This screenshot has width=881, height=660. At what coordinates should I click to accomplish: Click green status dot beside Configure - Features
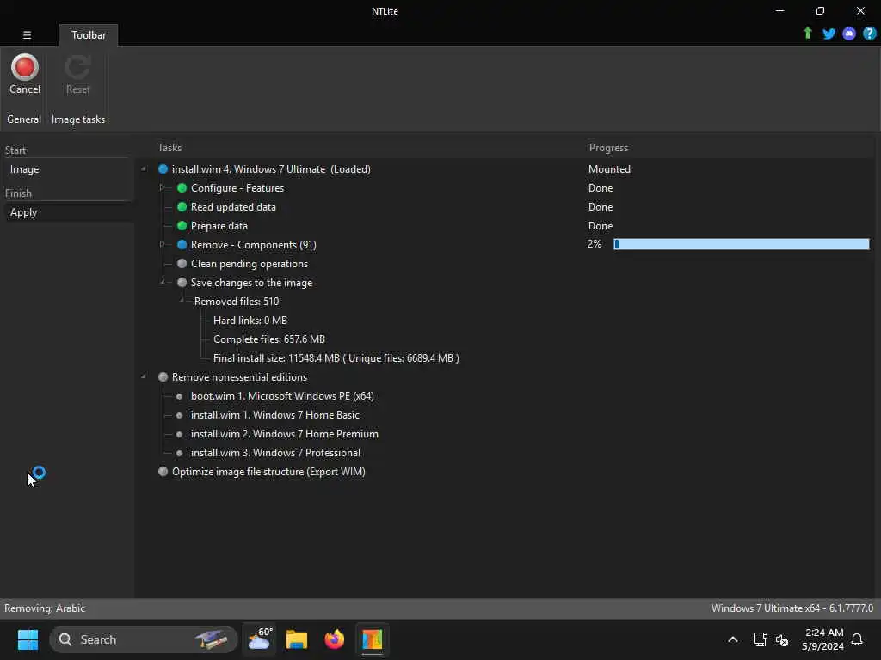coord(182,188)
